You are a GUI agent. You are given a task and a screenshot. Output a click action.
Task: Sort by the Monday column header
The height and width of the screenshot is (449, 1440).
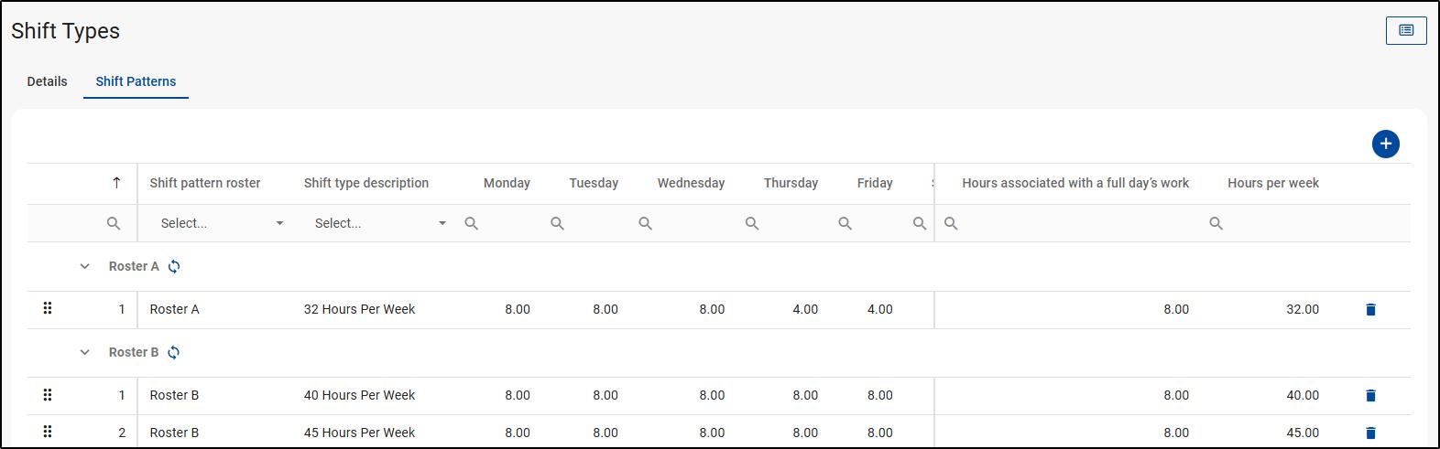coord(507,183)
